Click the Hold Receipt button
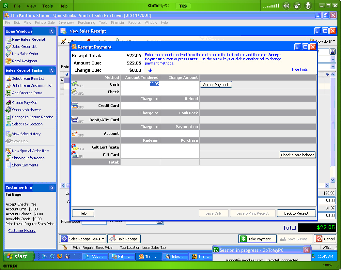Image resolution: width=341 pixels, height=270 pixels. point(124,239)
